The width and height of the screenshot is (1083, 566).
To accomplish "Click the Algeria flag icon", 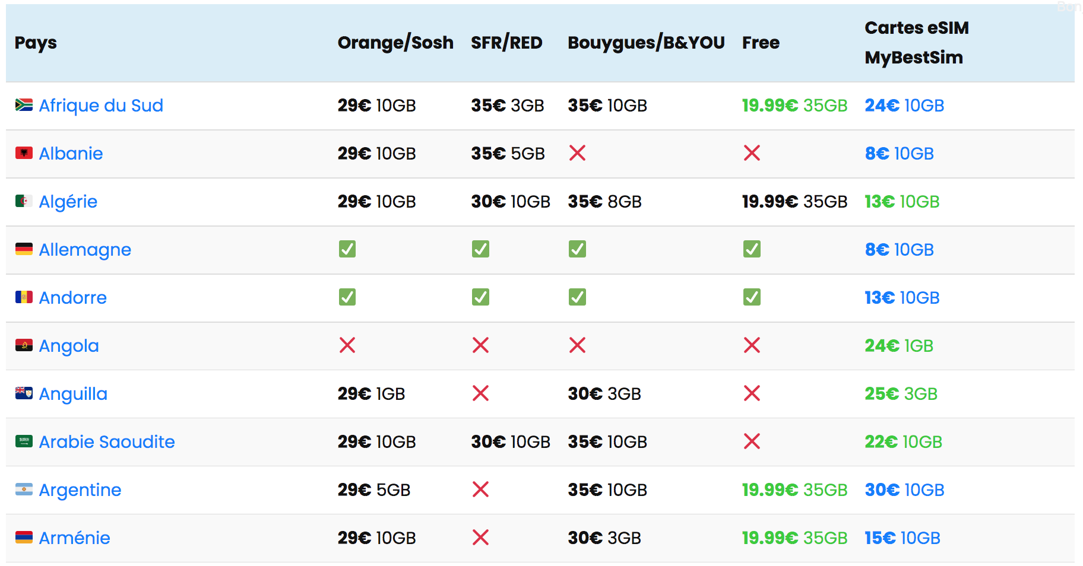I will click(24, 201).
